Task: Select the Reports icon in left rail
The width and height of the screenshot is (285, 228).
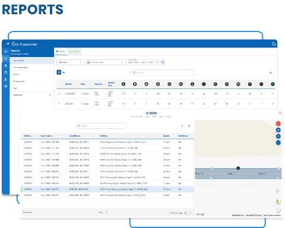Action: pos(6,59)
